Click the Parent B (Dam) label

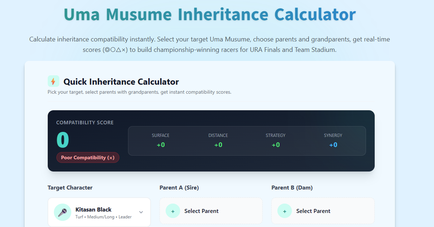292,188
